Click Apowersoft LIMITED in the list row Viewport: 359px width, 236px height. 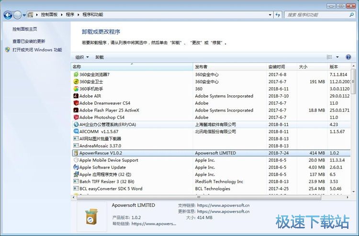point(215,153)
